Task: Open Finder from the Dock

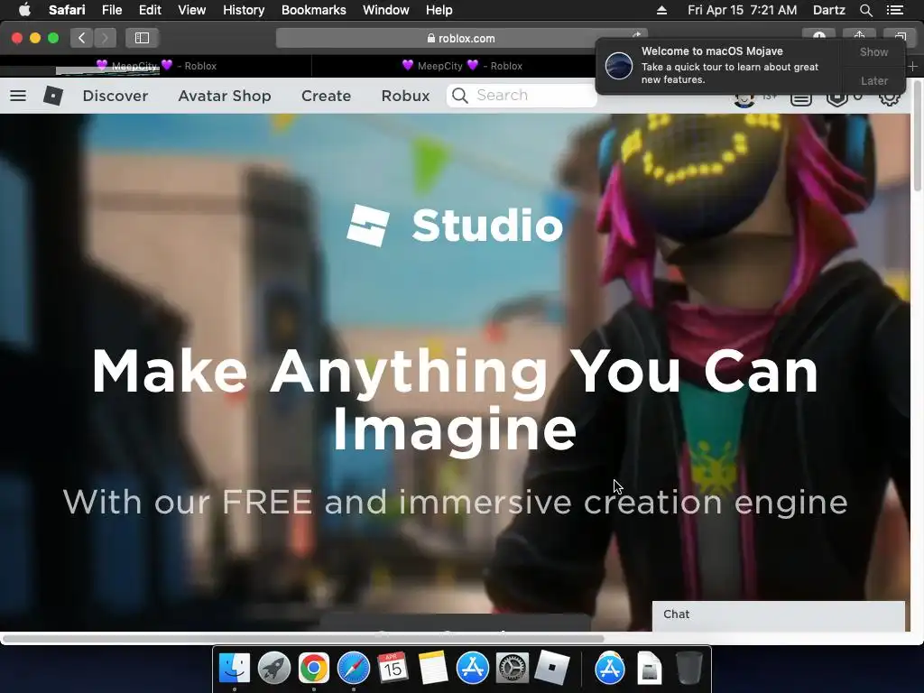Action: [235, 668]
